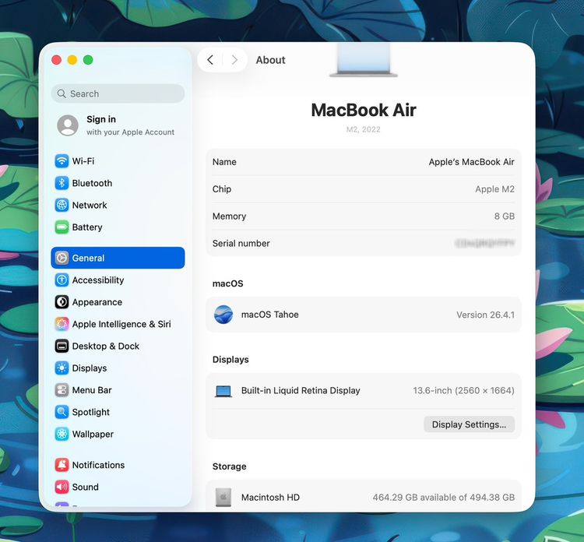Click the "M2, 2022" subtitle
584x542 pixels.
pos(364,129)
